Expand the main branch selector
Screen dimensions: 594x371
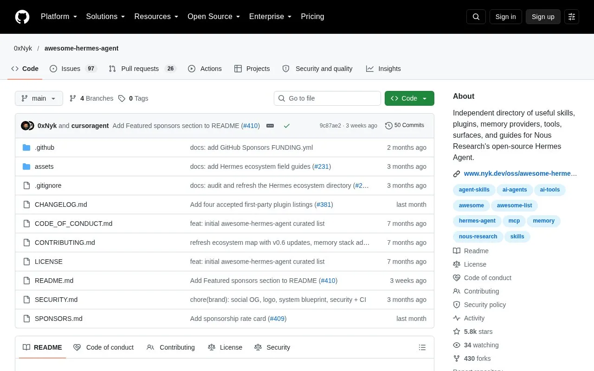39,98
